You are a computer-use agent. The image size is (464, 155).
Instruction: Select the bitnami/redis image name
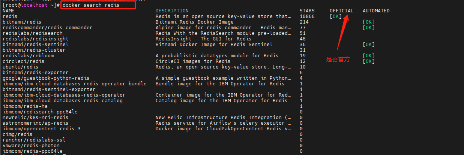pyautogui.click(x=22, y=22)
